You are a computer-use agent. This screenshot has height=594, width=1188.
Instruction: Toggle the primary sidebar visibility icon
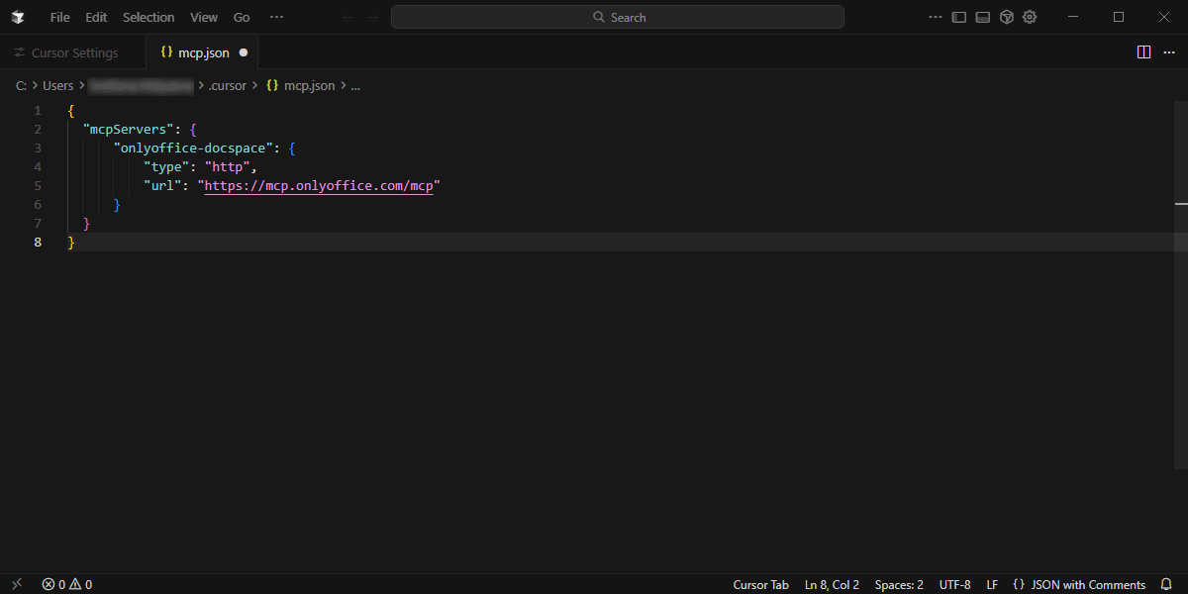(956, 17)
